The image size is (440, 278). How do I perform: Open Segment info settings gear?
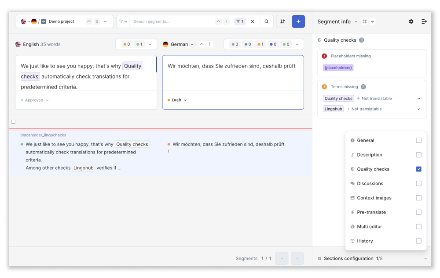click(411, 21)
